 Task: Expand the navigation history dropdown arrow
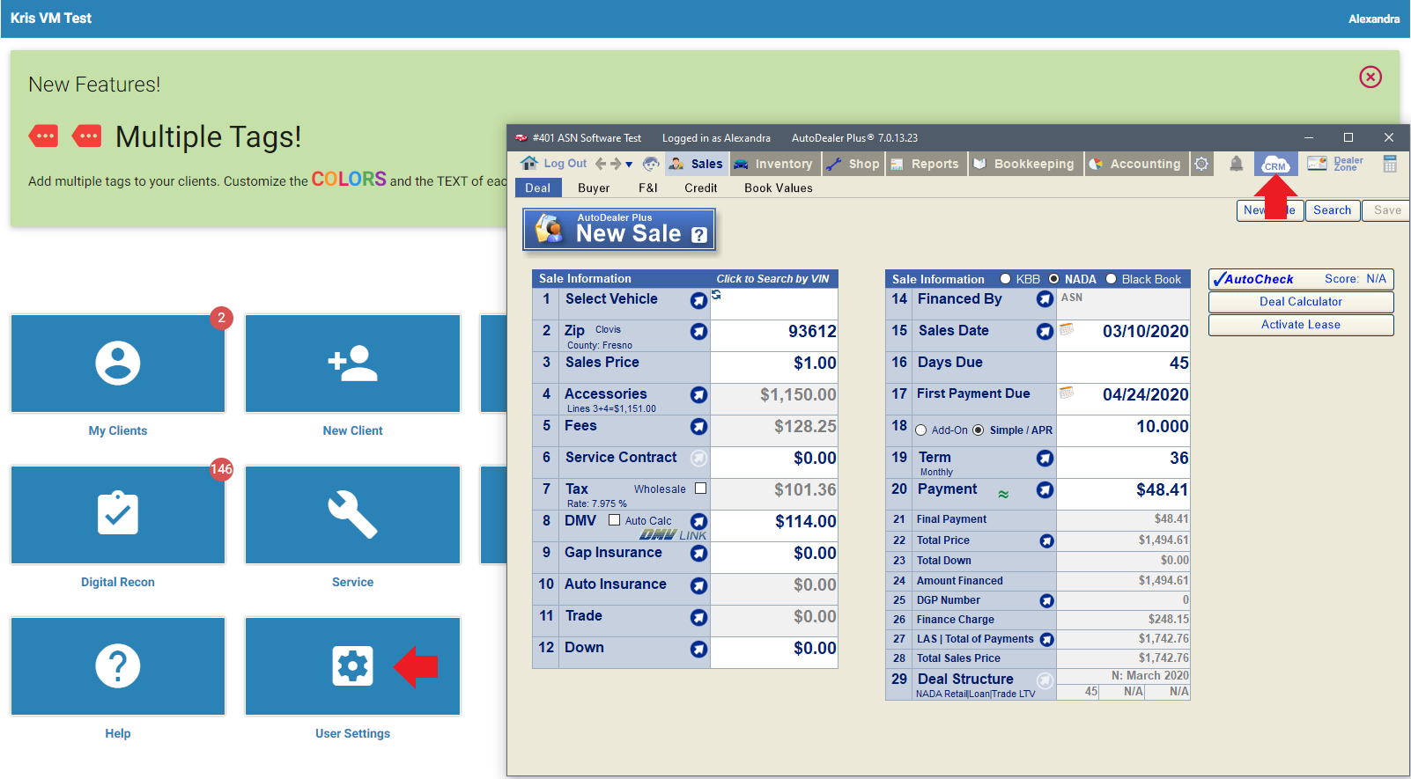(629, 165)
